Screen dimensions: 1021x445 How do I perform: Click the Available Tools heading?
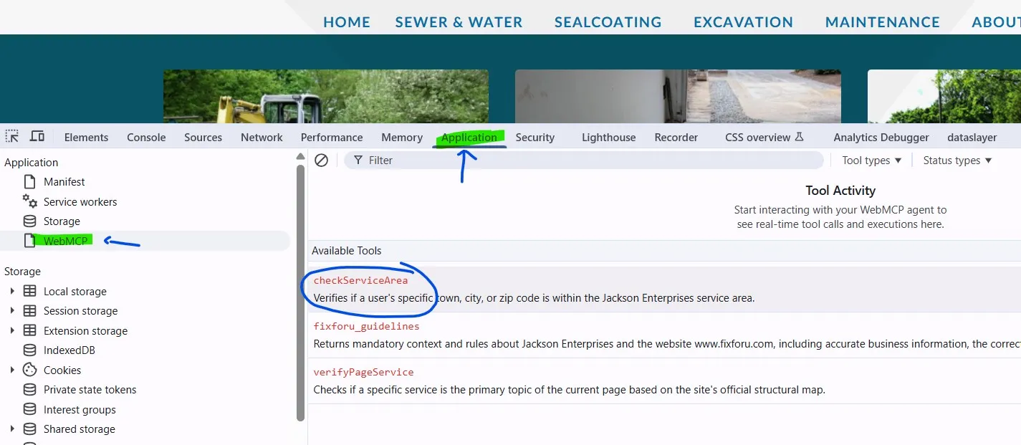pyautogui.click(x=347, y=251)
